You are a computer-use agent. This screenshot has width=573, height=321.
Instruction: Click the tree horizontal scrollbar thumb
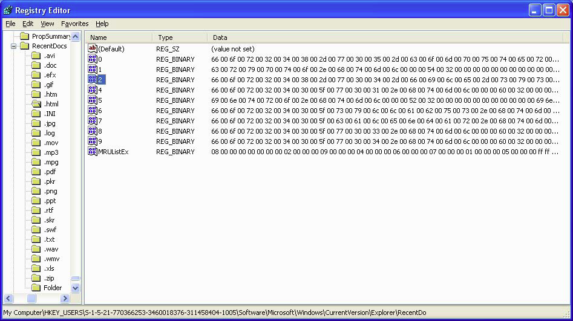pos(31,299)
